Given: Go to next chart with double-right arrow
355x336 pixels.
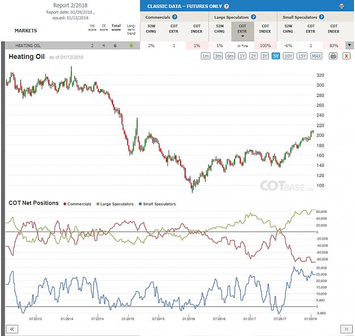Looking at the screenshot, I should coord(346,329).
